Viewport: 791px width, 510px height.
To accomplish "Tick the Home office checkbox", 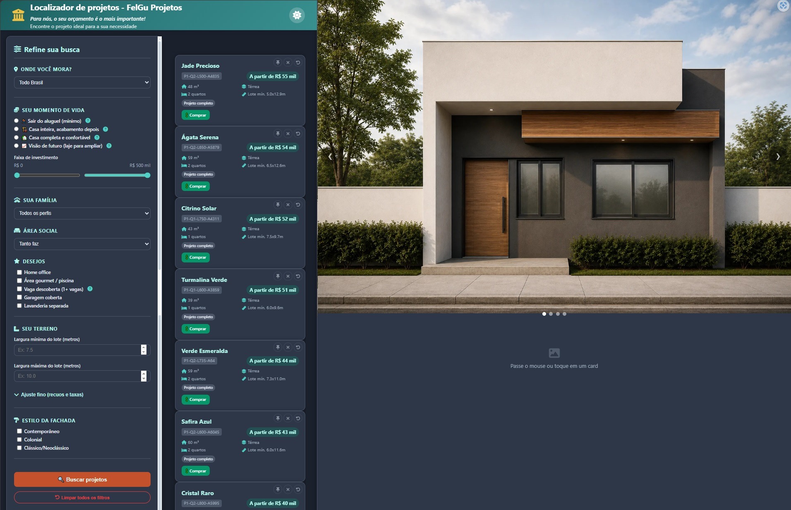I will pyautogui.click(x=19, y=272).
